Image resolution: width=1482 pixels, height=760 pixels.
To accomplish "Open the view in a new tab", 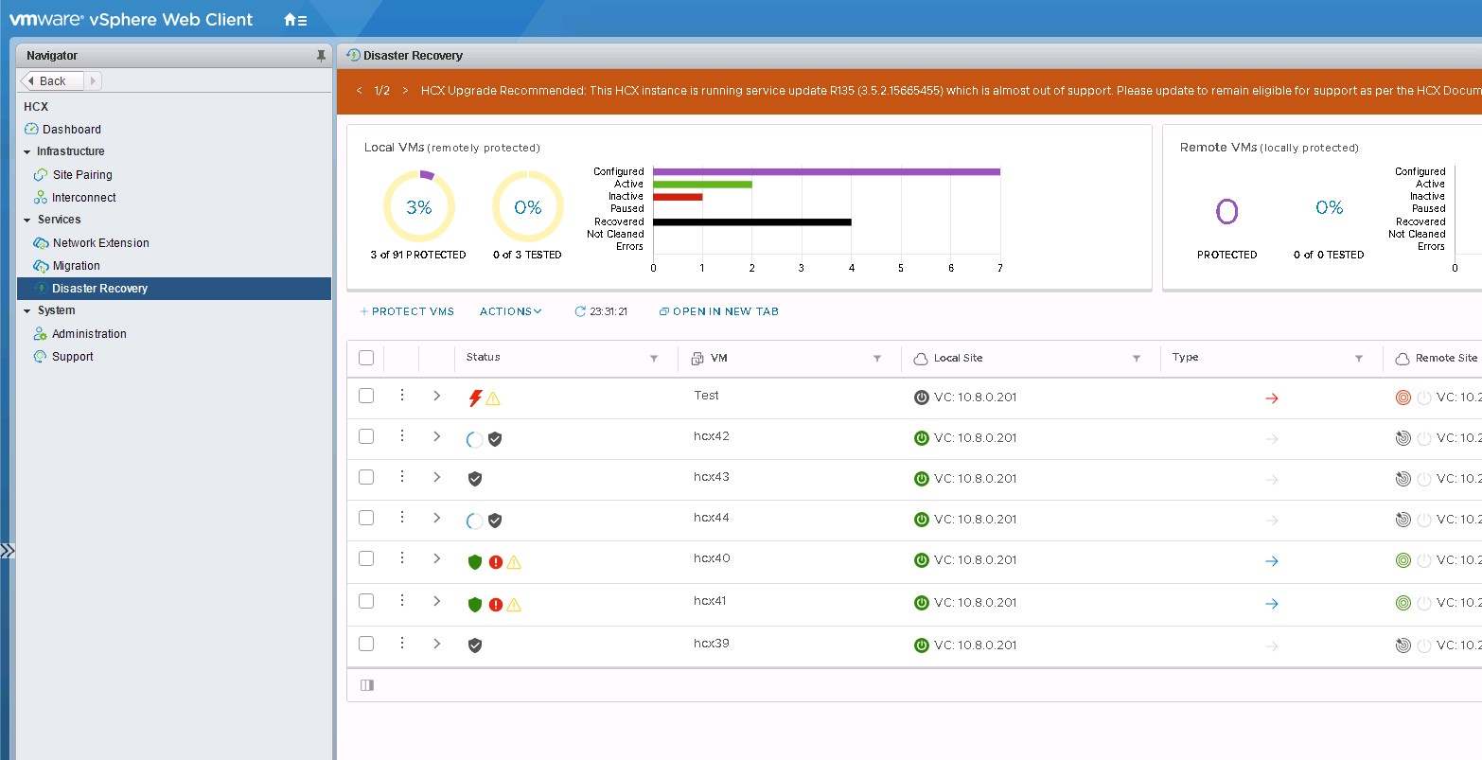I will point(718,310).
